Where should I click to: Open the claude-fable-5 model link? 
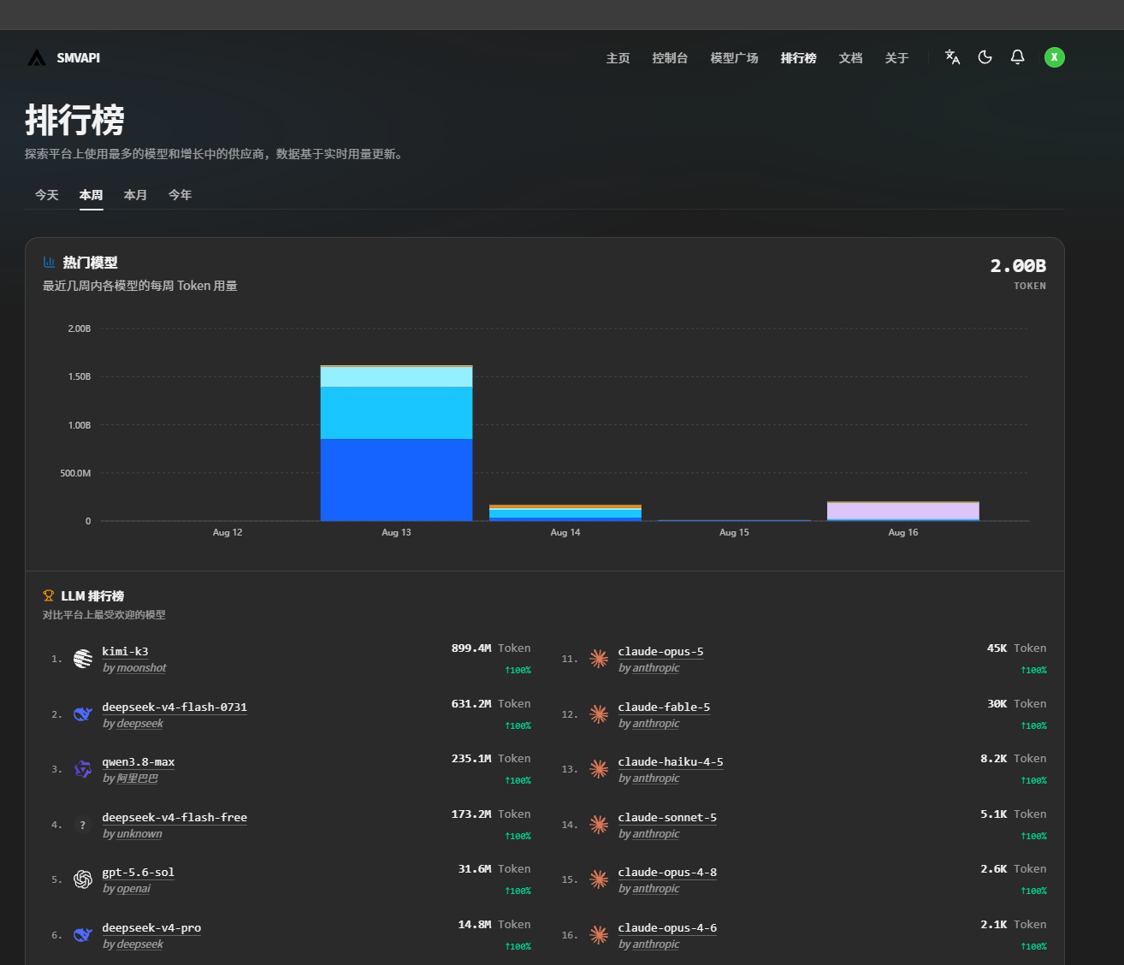(x=664, y=707)
